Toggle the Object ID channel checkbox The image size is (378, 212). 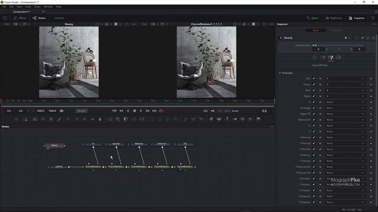coord(314,114)
